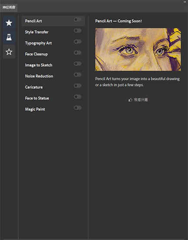Click the Pencil Art preview thumbnail
This screenshot has height=240, width=188.
(x=138, y=49)
